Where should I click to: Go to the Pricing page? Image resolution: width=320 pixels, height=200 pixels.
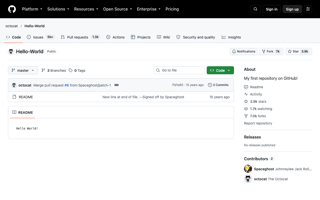coord(172,9)
